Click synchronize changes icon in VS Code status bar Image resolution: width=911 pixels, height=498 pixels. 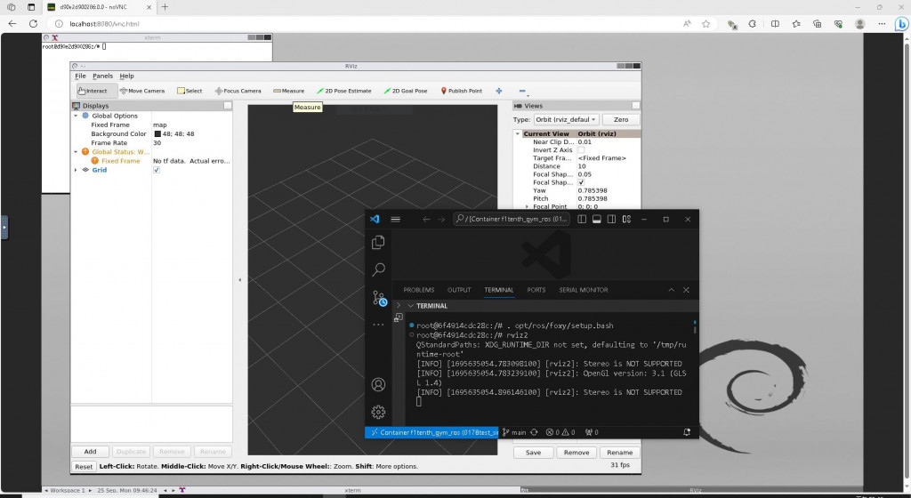(534, 432)
